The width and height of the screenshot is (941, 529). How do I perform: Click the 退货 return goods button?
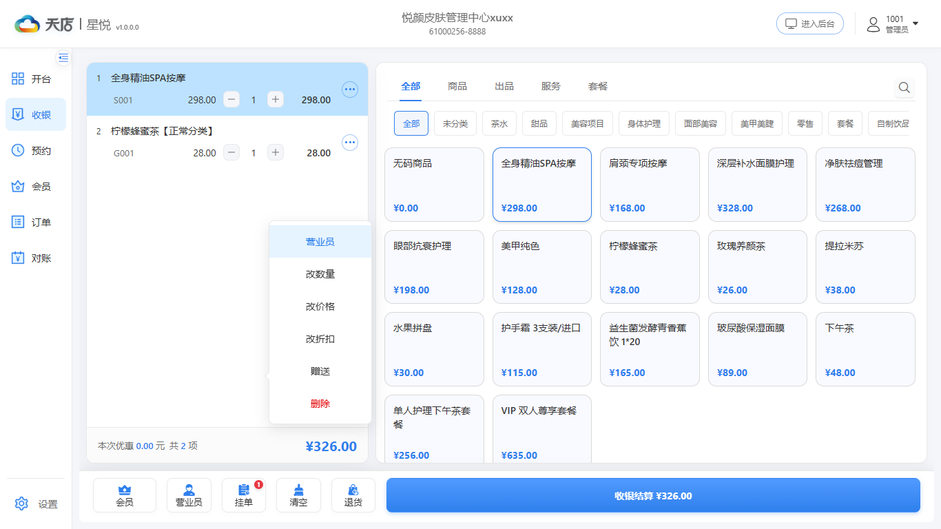click(x=353, y=495)
